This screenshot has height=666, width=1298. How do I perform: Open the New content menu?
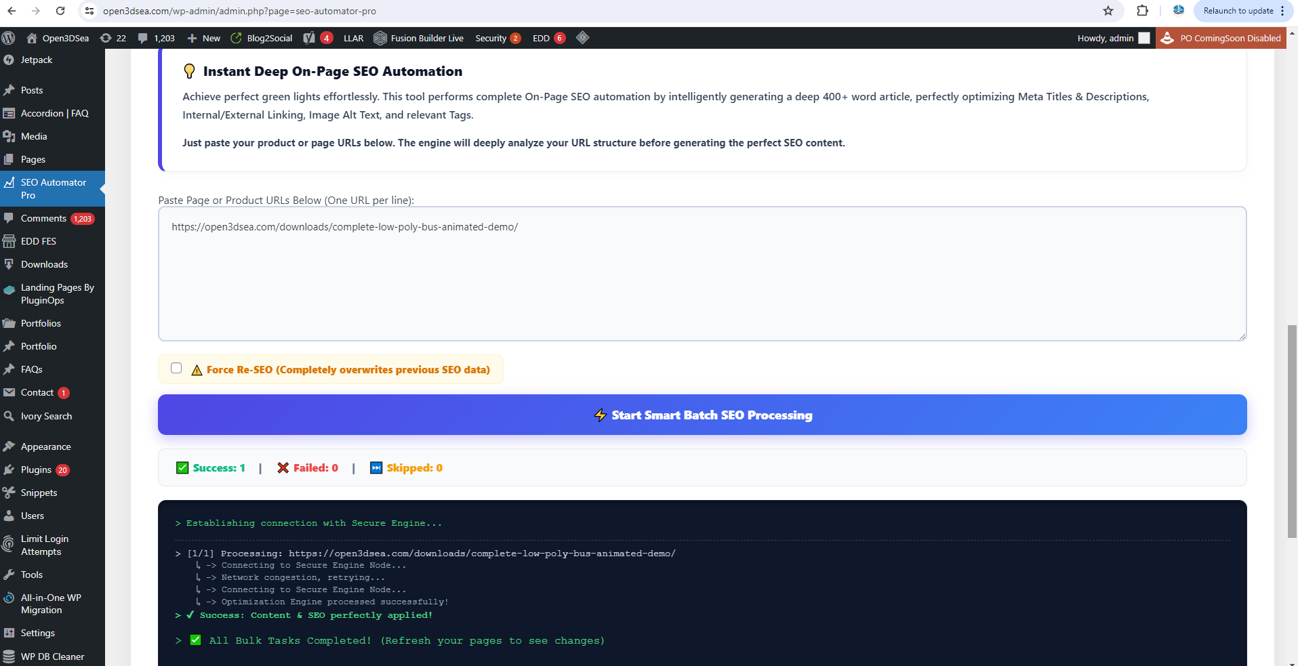click(203, 38)
